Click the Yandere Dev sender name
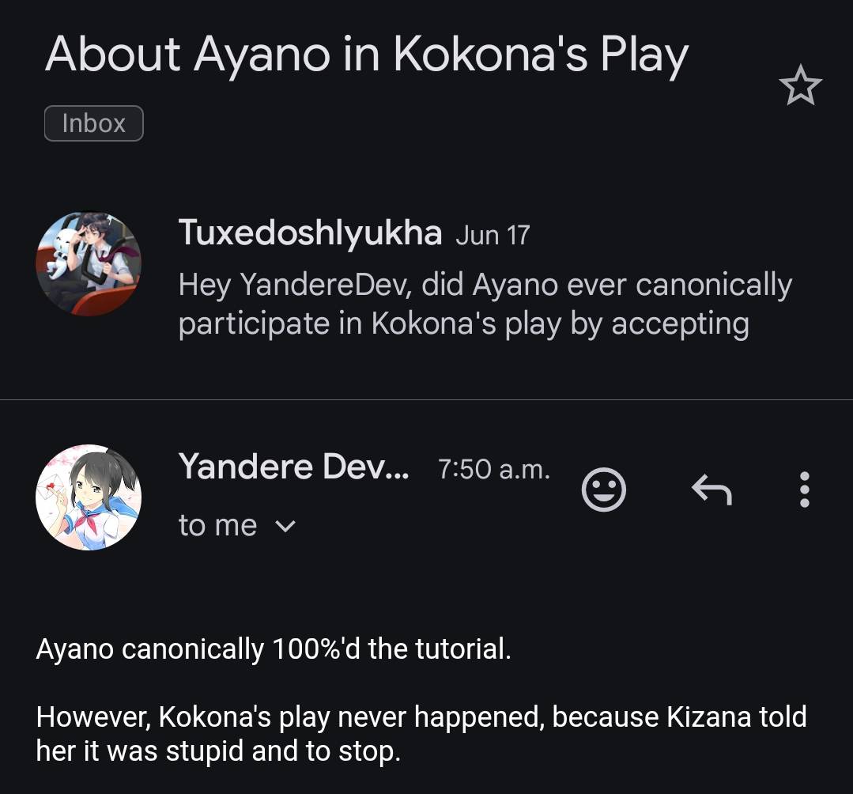The image size is (853, 794). (x=293, y=467)
